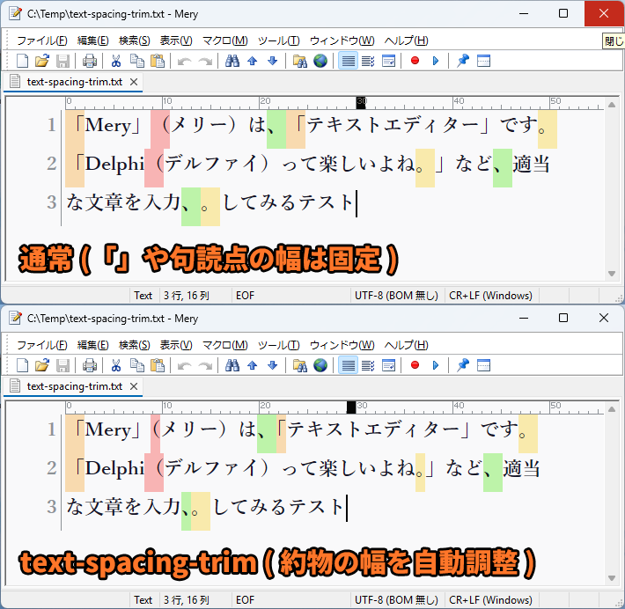Click Text mode in bottom status bar
Viewport: 625px width, 609px height.
pos(143,600)
